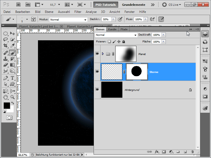
Task: Open the Ebene menu
Action: 49,12
